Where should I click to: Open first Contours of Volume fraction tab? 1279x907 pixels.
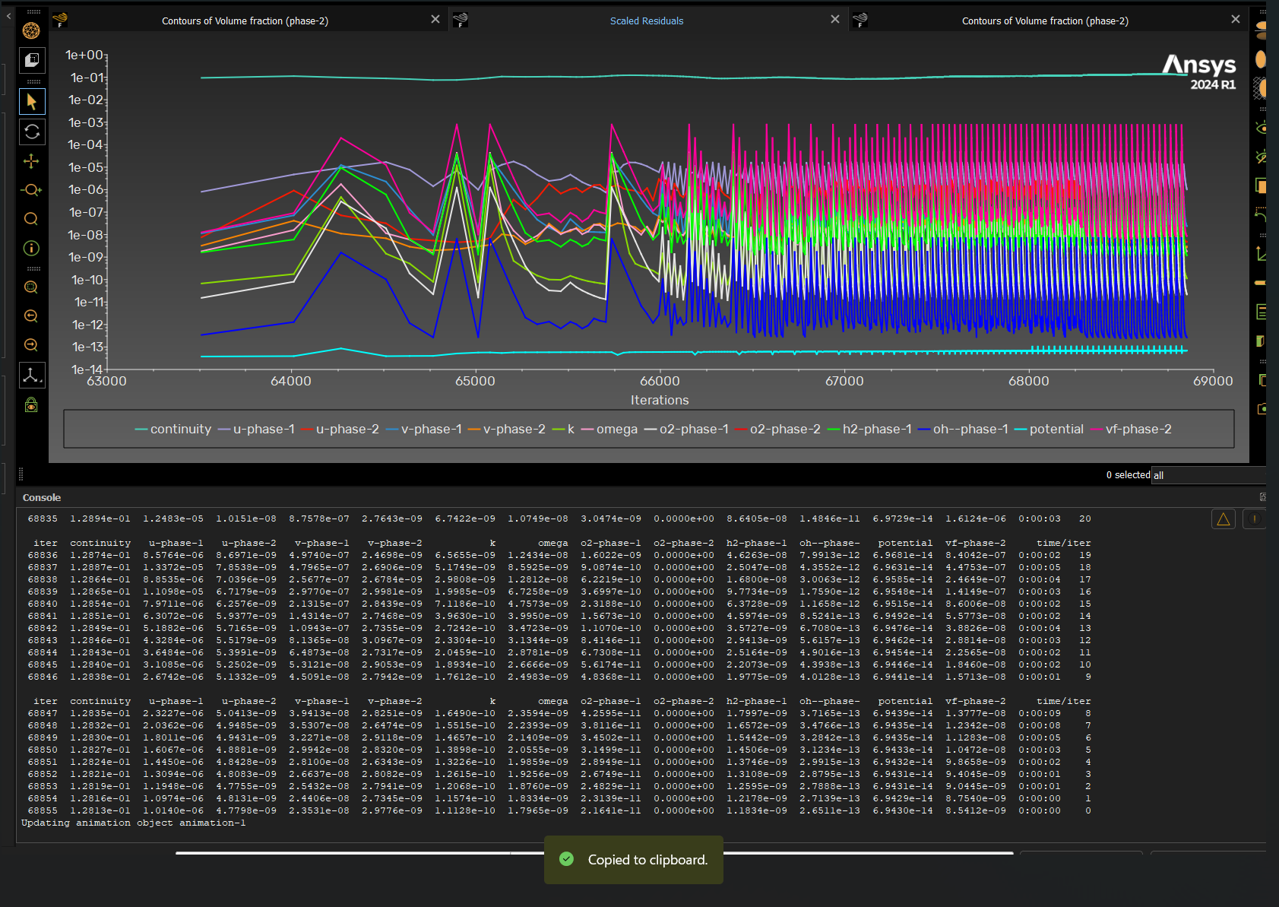coord(245,21)
